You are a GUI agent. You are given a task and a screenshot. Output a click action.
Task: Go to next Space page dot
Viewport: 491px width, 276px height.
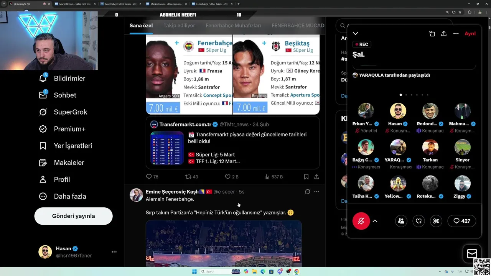(406, 95)
